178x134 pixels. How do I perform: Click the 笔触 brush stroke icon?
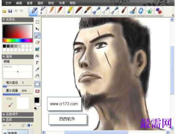(11, 105)
